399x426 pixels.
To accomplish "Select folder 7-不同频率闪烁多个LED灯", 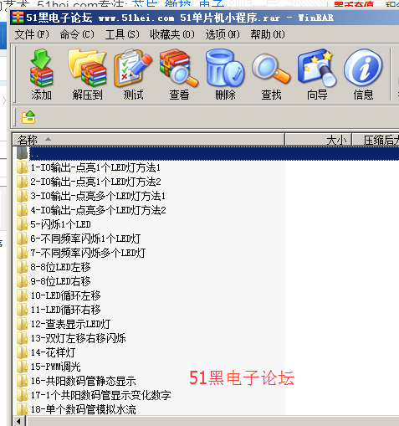I will coord(88,253).
